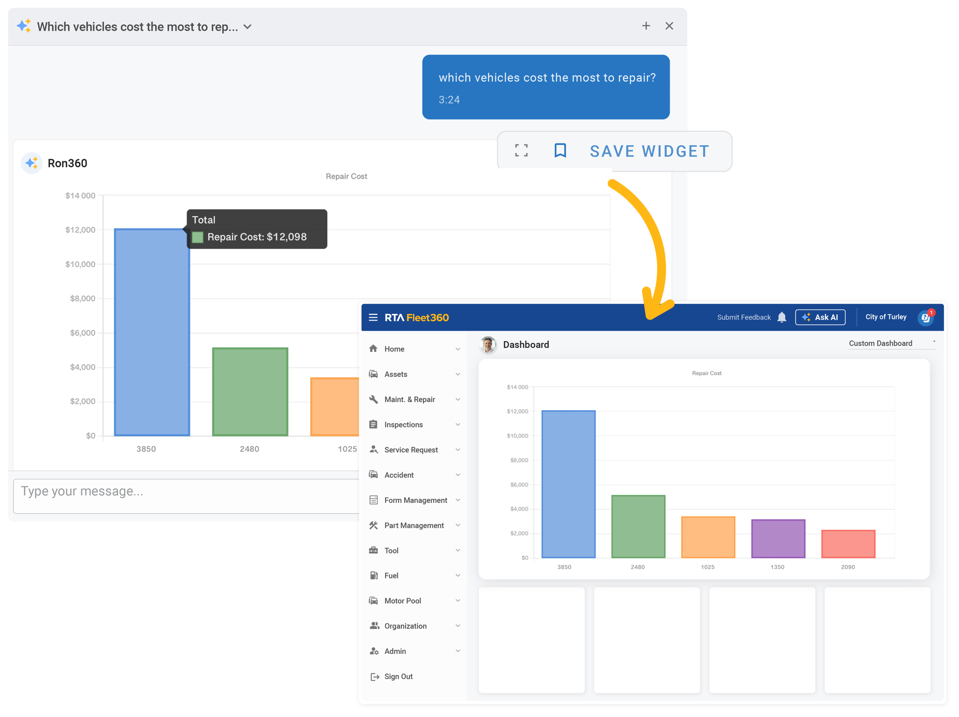Click the sparkle icon beside chat title
Screen dimensions: 959x717
point(24,26)
